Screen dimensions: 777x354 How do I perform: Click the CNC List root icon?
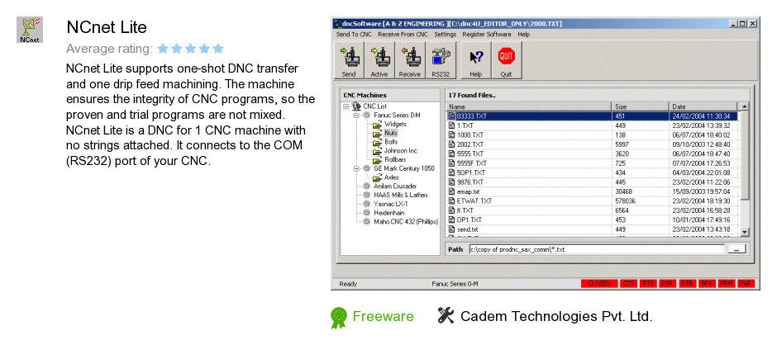(x=356, y=106)
